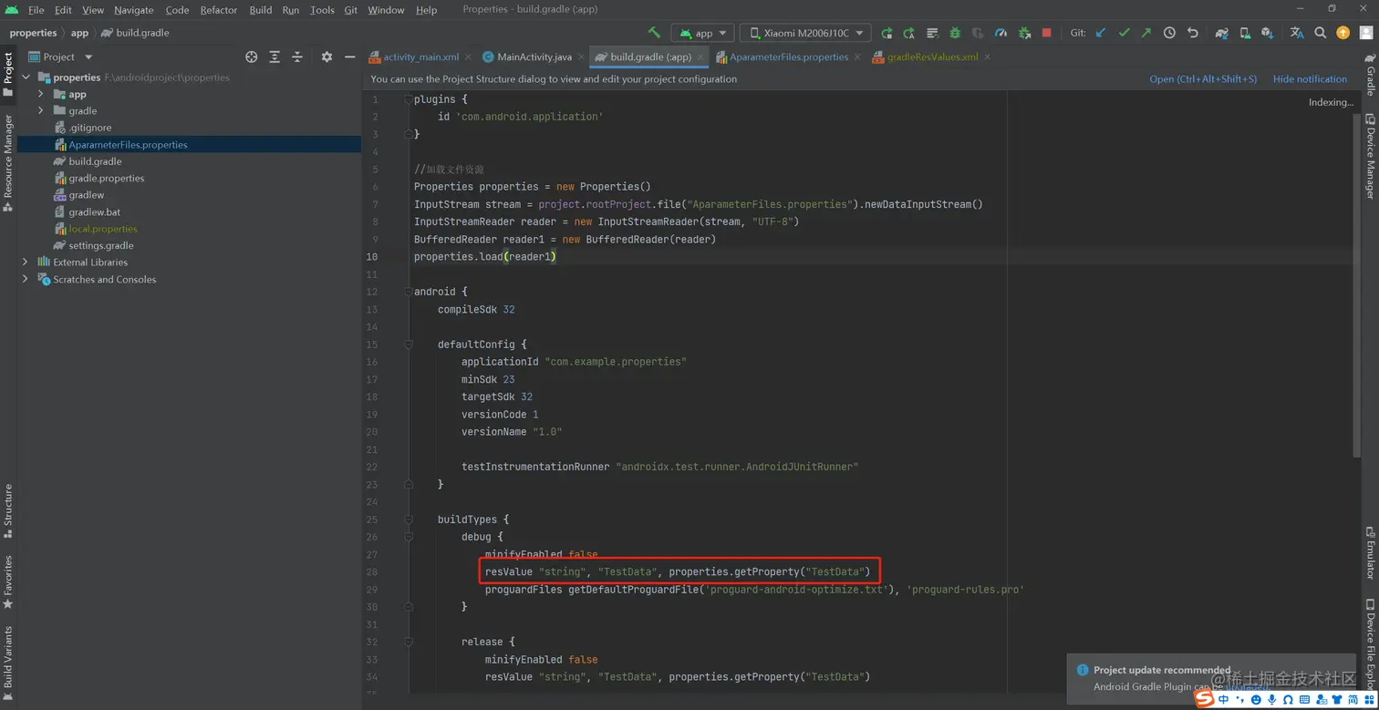Sync Project with Gradle Files elephant icon
Image resolution: width=1379 pixels, height=710 pixels.
click(x=1221, y=33)
